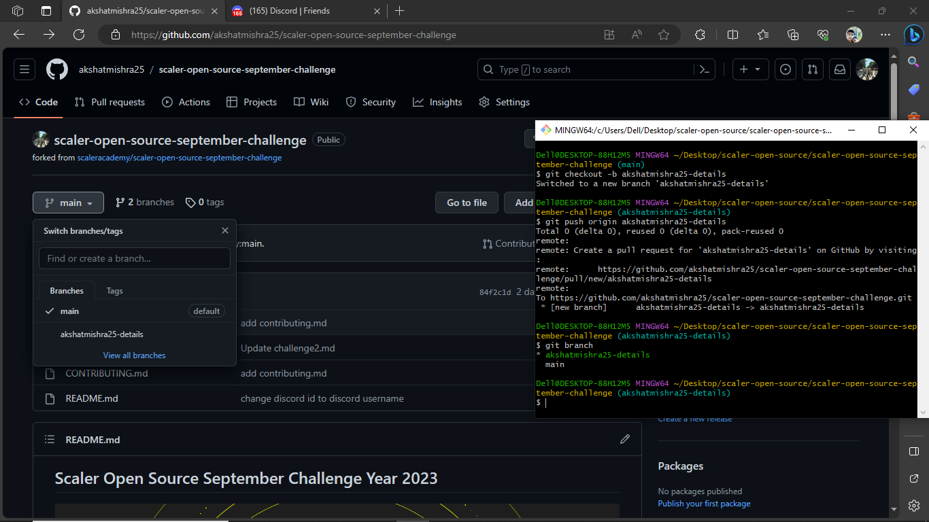
Task: Expand the create new plus dropdown
Action: point(751,69)
